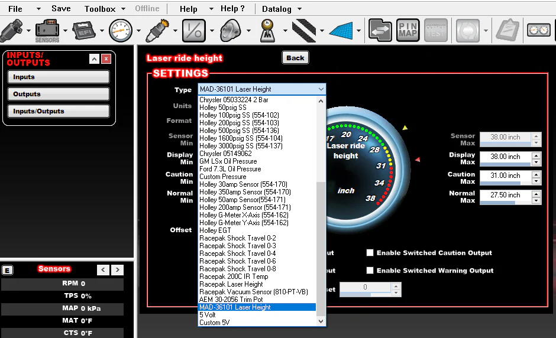Image resolution: width=556 pixels, height=338 pixels.
Task: Open the Help menu
Action: [x=188, y=9]
